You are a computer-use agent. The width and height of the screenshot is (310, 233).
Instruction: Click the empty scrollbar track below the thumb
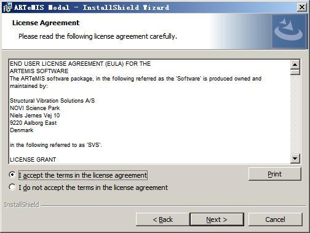coord(295,114)
